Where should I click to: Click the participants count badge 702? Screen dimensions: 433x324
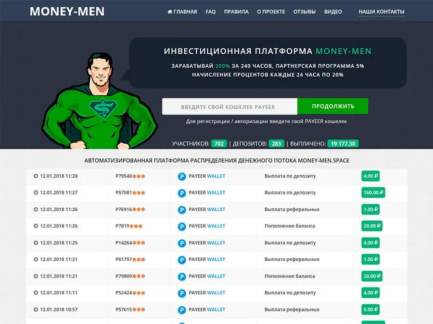219,144
